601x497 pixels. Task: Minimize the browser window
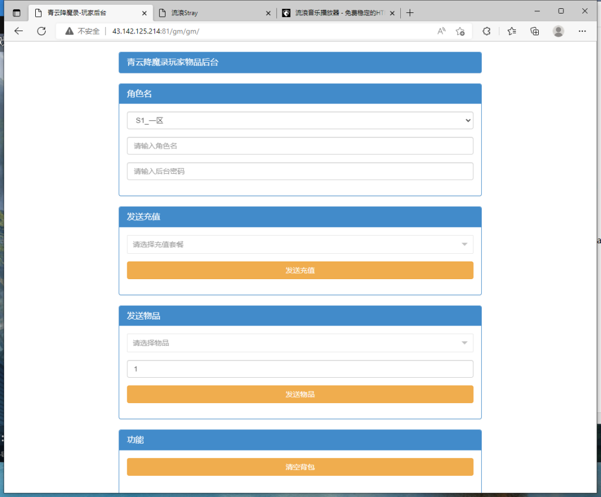tap(537, 12)
